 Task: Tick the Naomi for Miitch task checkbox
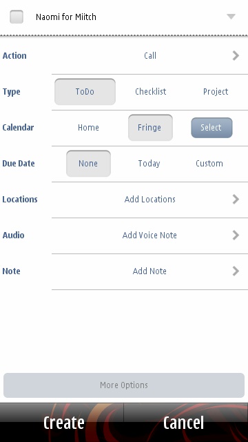tap(17, 17)
